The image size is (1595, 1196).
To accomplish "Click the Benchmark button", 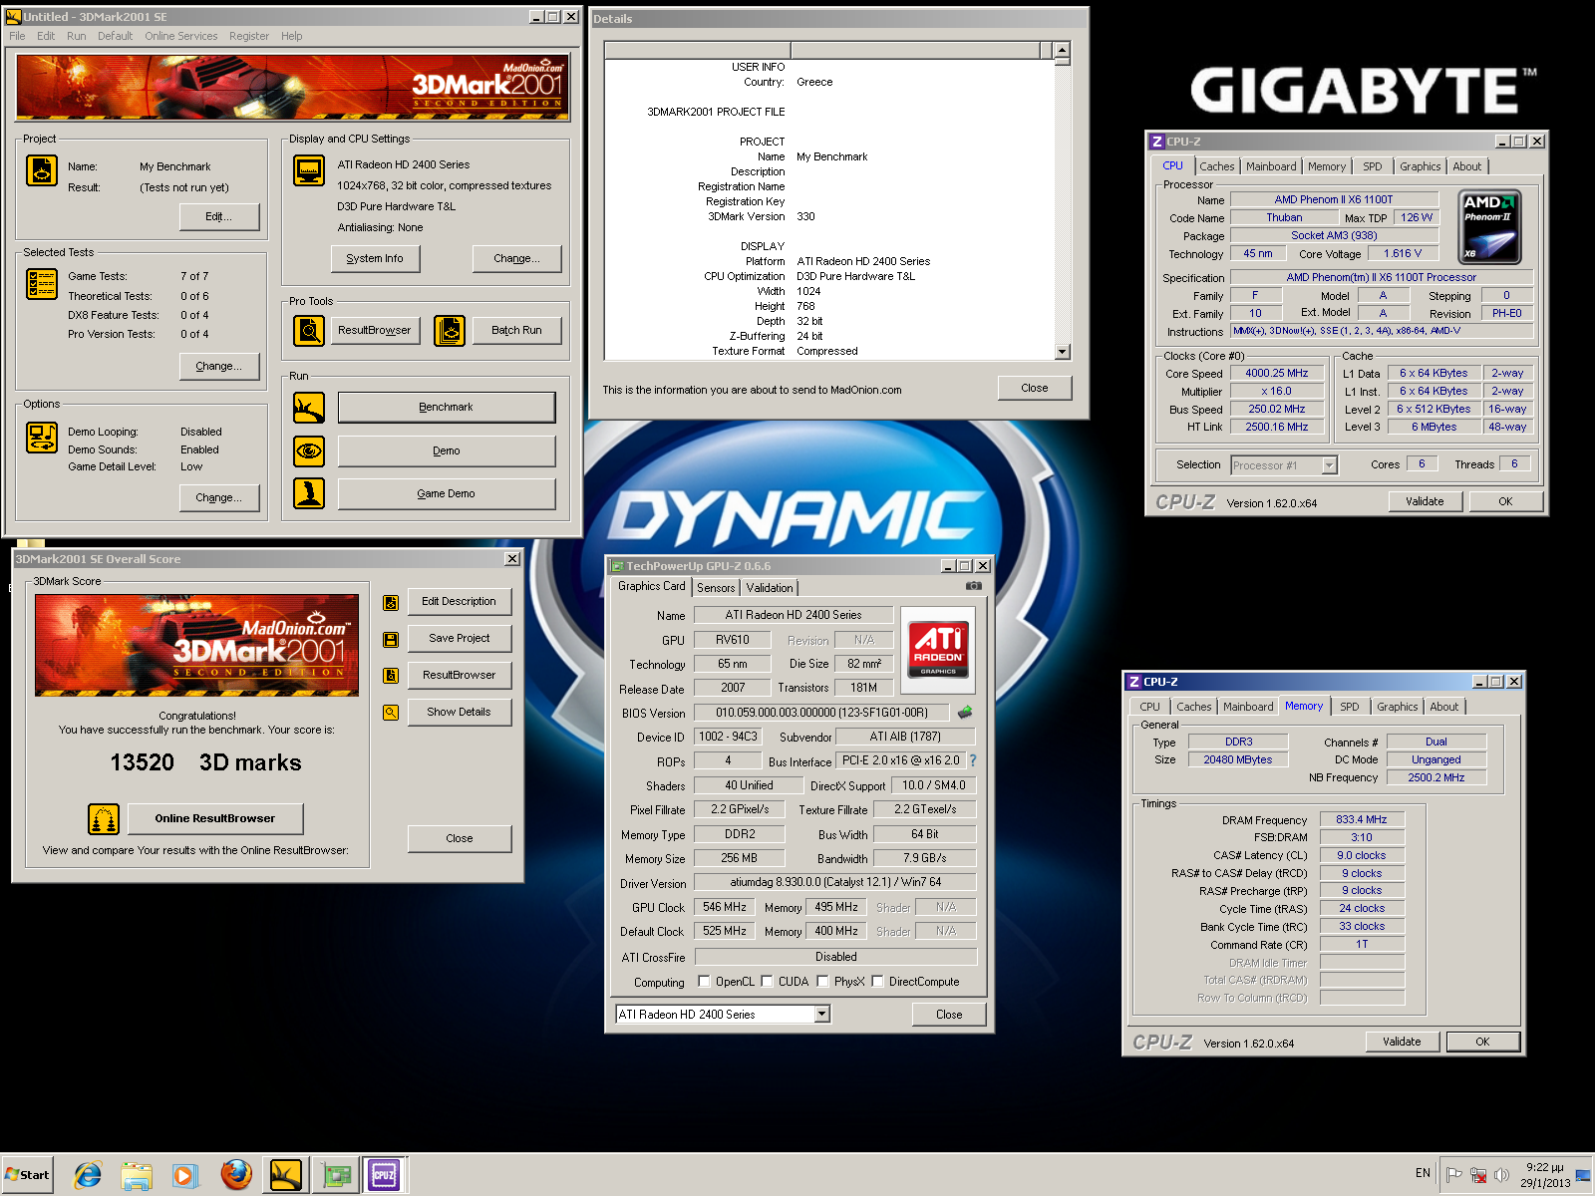I will [x=446, y=408].
